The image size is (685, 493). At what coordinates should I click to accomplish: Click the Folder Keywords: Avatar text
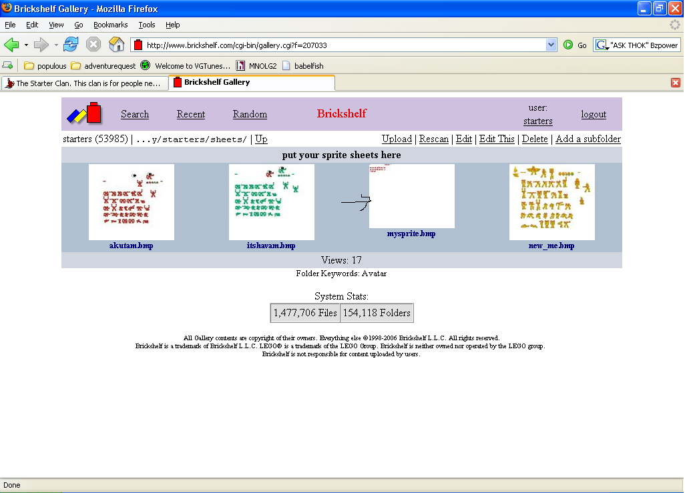(x=342, y=274)
